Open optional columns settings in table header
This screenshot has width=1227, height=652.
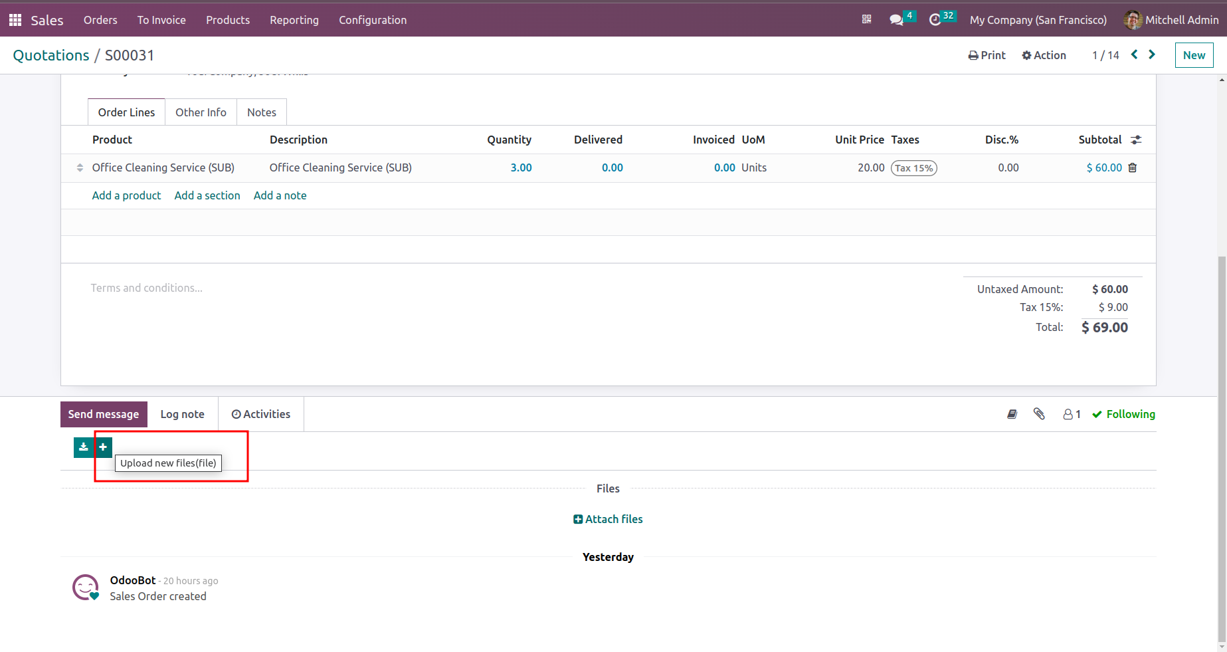tap(1136, 140)
